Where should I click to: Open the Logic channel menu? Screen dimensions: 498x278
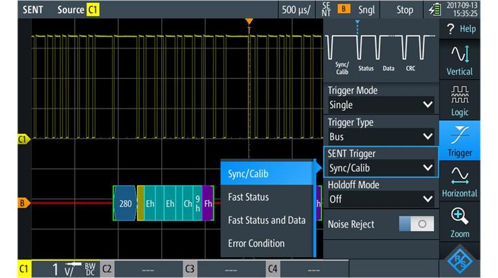(460, 101)
